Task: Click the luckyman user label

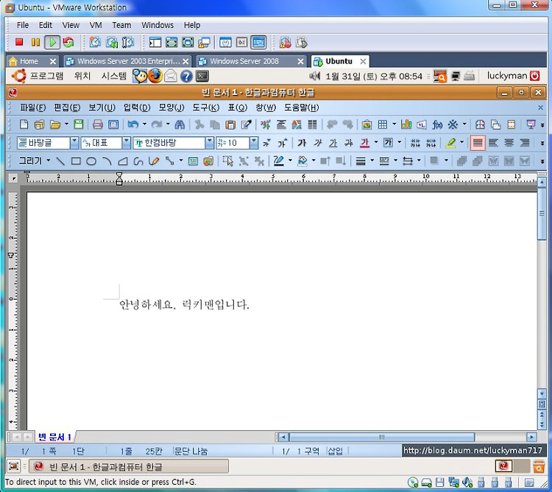Action: pos(507,76)
